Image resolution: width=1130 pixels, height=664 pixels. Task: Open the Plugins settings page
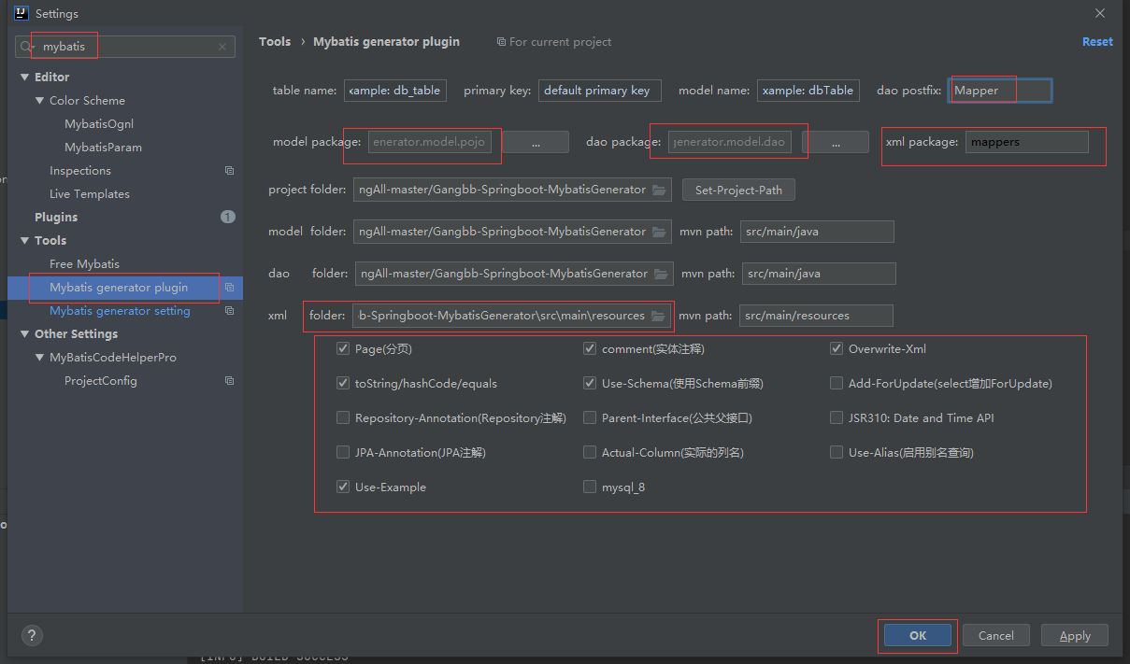(56, 217)
